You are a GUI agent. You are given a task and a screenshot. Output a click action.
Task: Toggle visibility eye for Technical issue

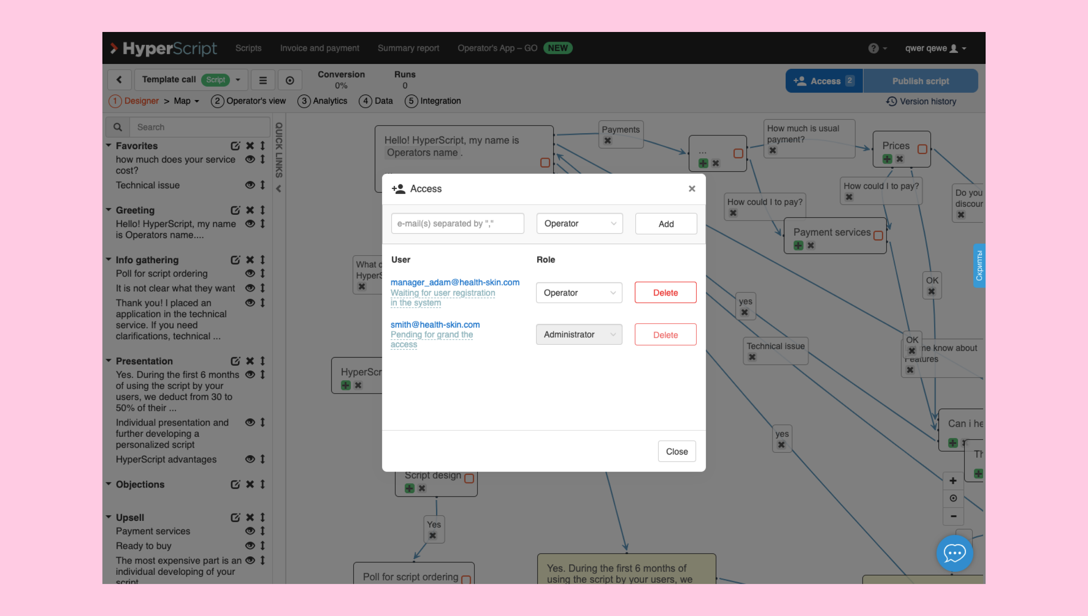(250, 185)
